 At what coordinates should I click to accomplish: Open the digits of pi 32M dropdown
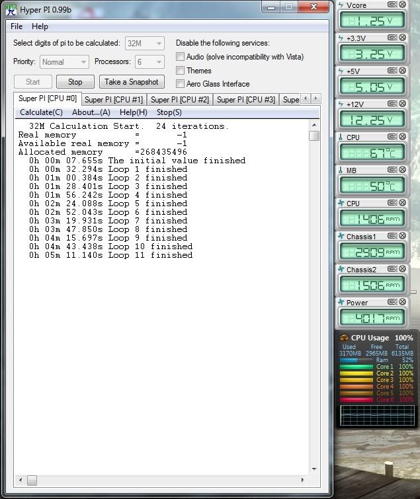145,43
